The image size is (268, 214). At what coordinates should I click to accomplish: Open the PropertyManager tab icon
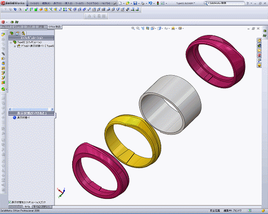tap(17, 33)
